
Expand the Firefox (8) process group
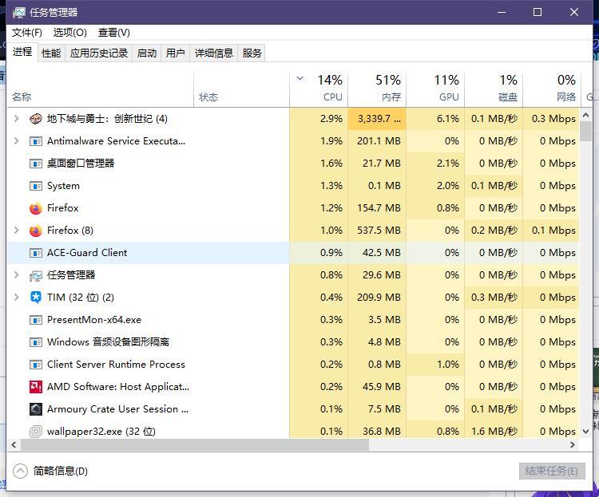pos(17,231)
